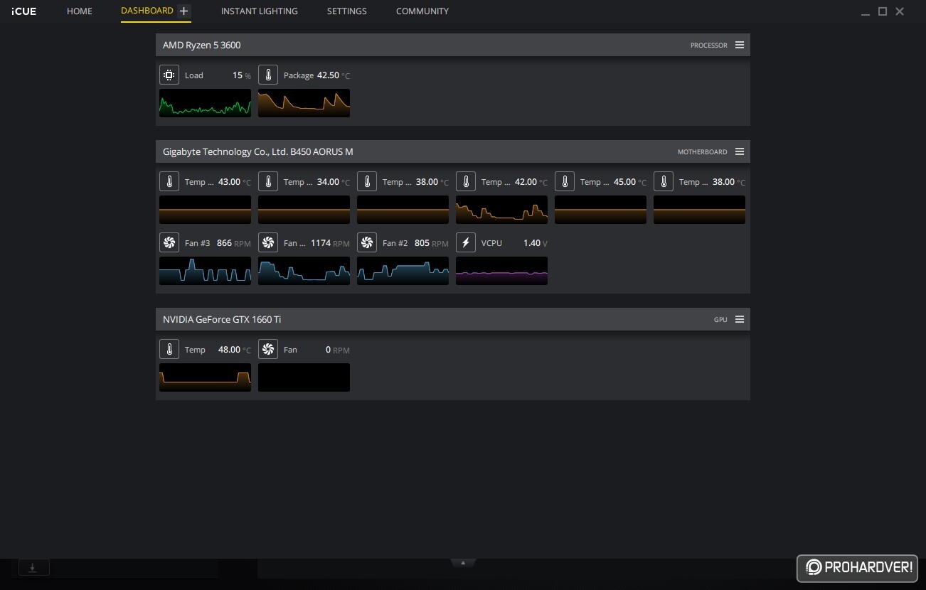This screenshot has width=926, height=590.
Task: Click the Fan #3 fan icon
Action: 169,242
